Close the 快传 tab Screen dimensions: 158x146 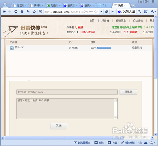coord(127,5)
